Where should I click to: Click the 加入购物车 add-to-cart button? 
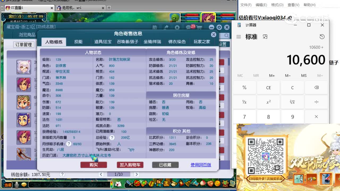[x=130, y=165]
